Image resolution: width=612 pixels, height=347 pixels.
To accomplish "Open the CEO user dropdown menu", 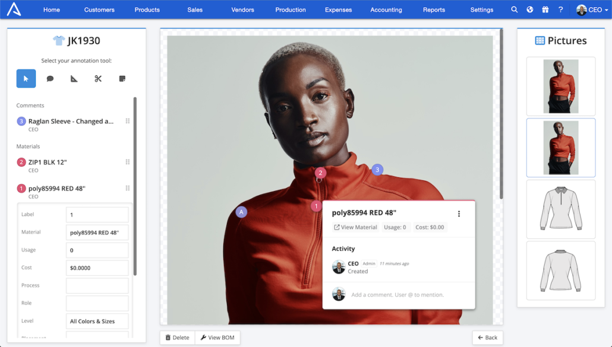I will click(592, 9).
